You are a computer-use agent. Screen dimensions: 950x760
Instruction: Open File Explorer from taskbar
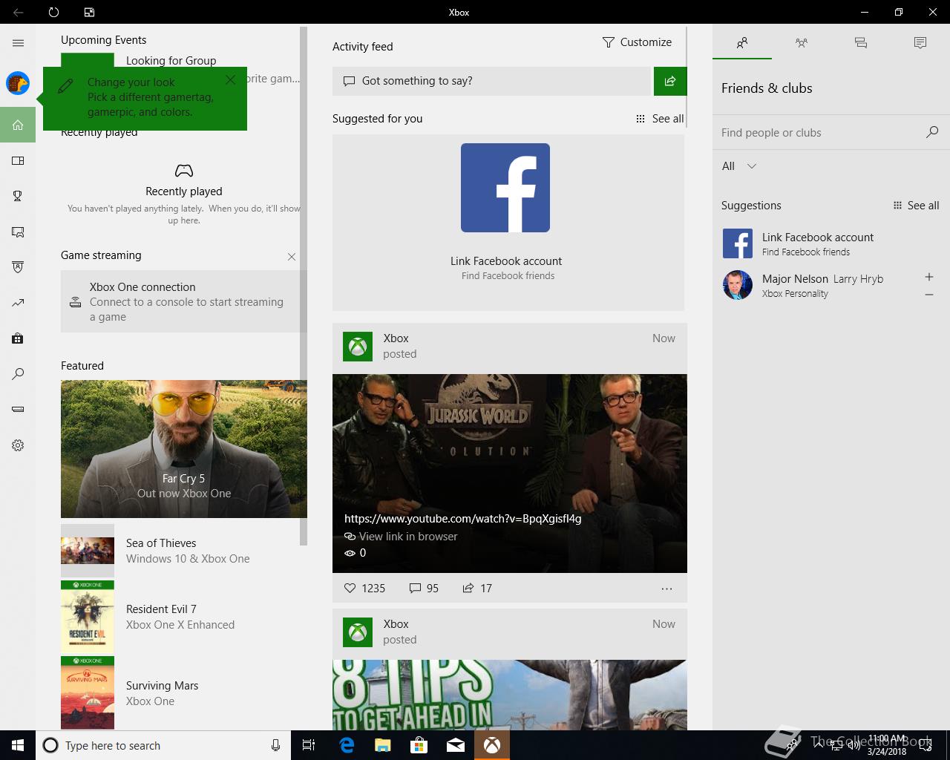(x=382, y=745)
